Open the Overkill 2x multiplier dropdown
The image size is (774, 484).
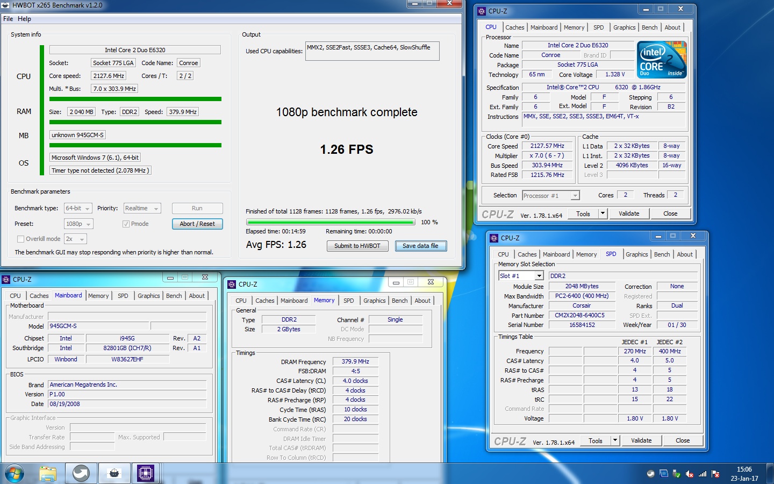(75, 239)
